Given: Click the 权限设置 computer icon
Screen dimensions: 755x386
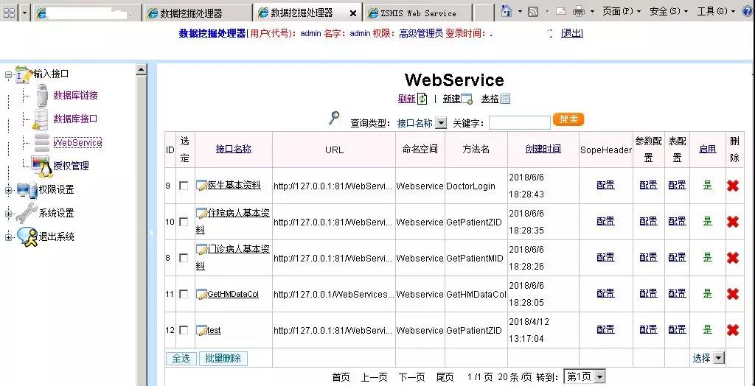Looking at the screenshot, I should [x=27, y=189].
